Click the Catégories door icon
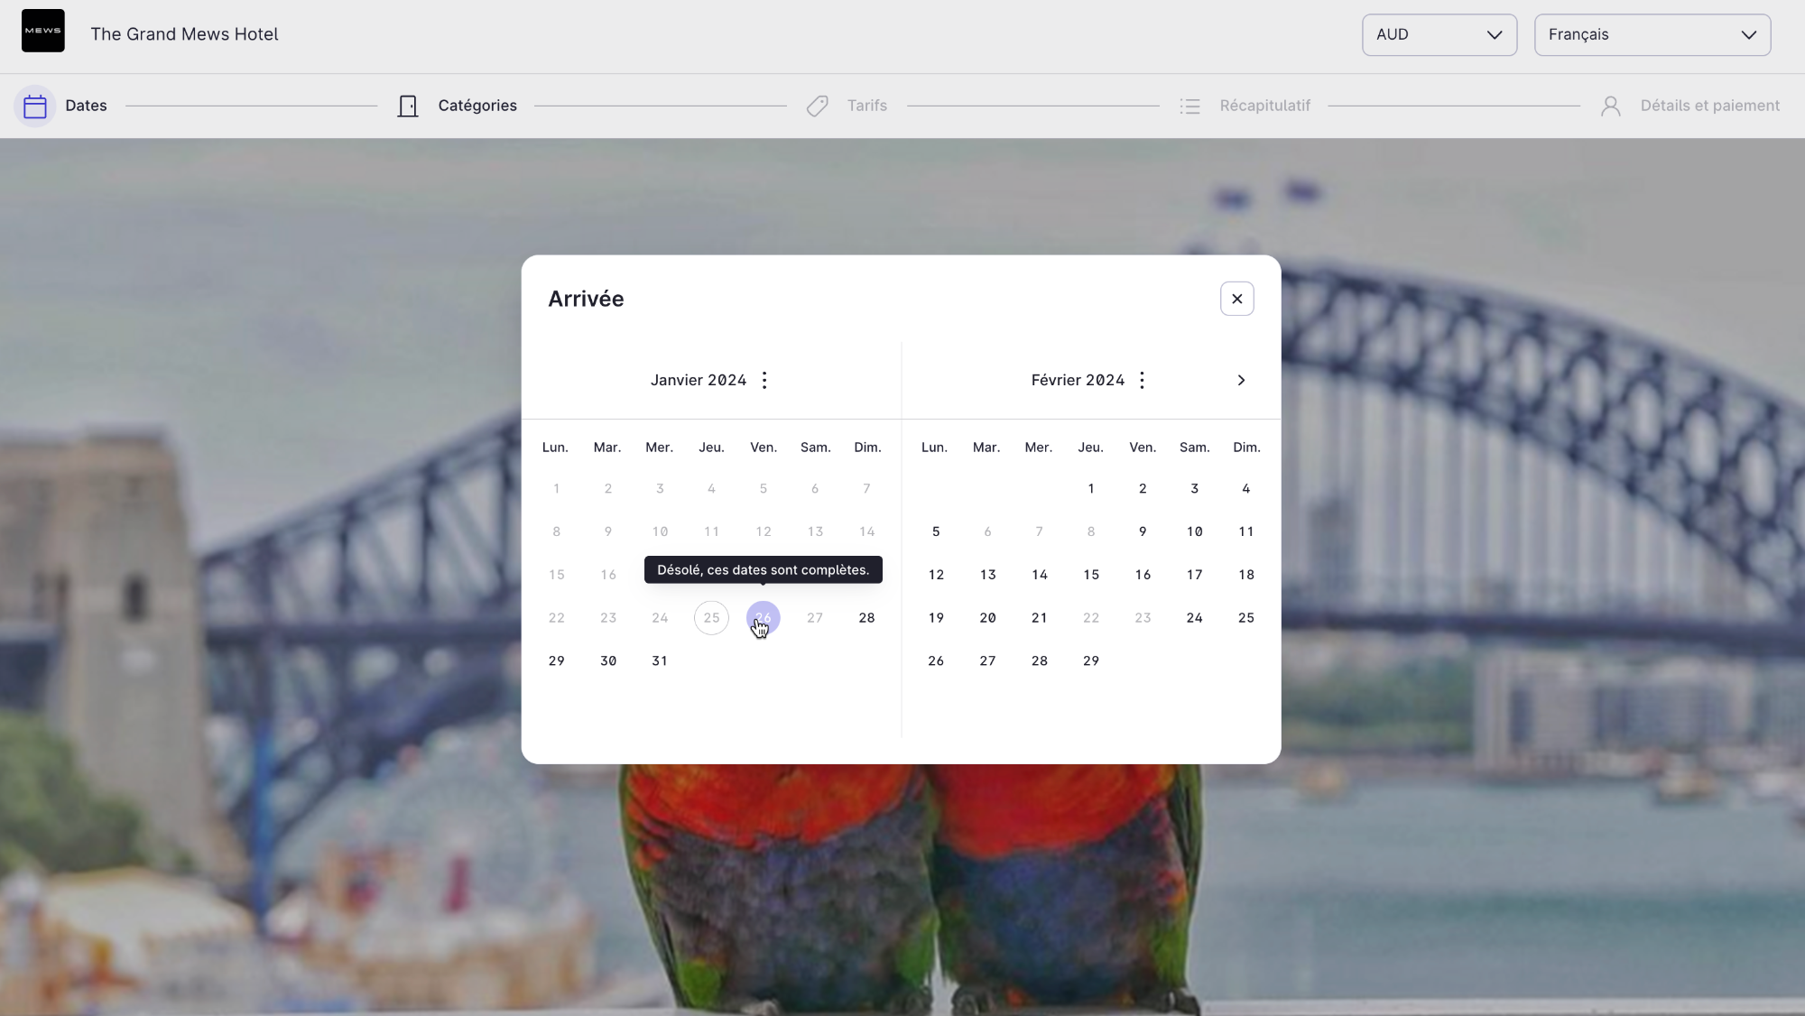Image resolution: width=1805 pixels, height=1016 pixels. pos(408,106)
